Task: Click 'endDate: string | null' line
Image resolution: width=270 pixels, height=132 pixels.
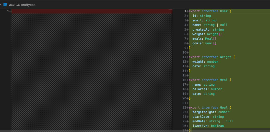Action: (x=213, y=121)
